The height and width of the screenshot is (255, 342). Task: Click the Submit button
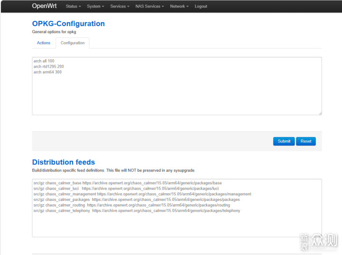pyautogui.click(x=284, y=141)
